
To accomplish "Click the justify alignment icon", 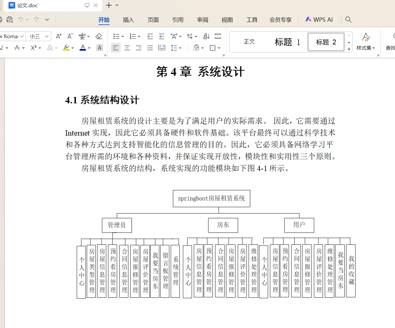I will click(150, 48).
